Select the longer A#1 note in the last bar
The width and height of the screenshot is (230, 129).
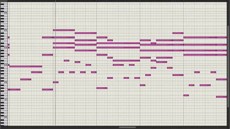coord(205,85)
